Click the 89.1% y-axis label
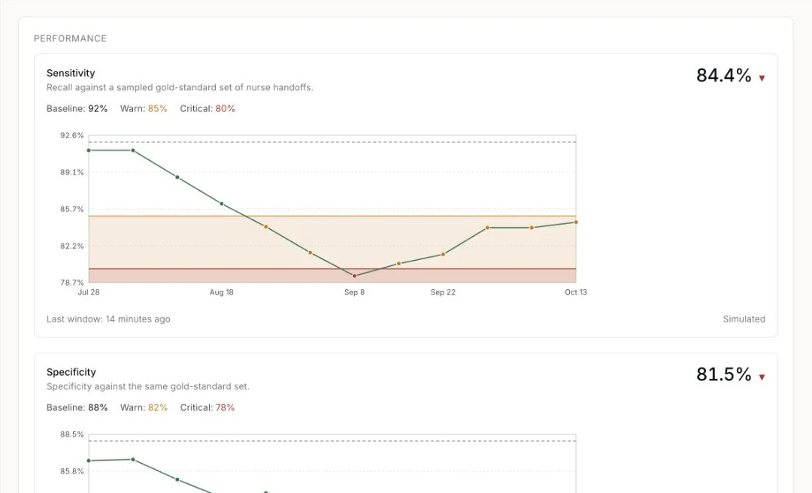Image resolution: width=812 pixels, height=493 pixels. click(x=72, y=172)
